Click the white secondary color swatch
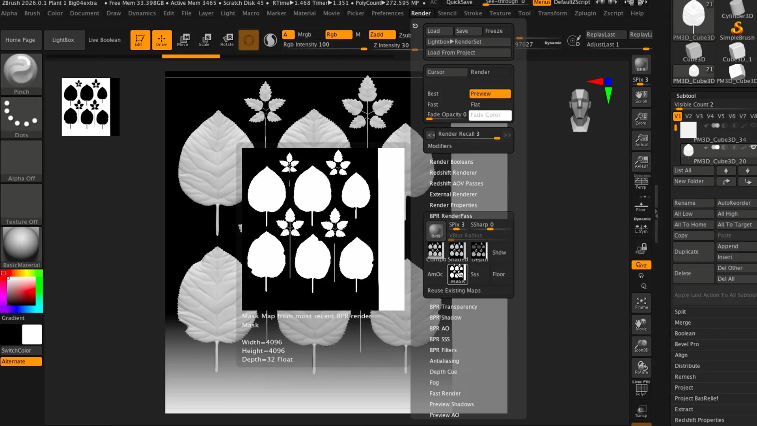 click(x=32, y=334)
